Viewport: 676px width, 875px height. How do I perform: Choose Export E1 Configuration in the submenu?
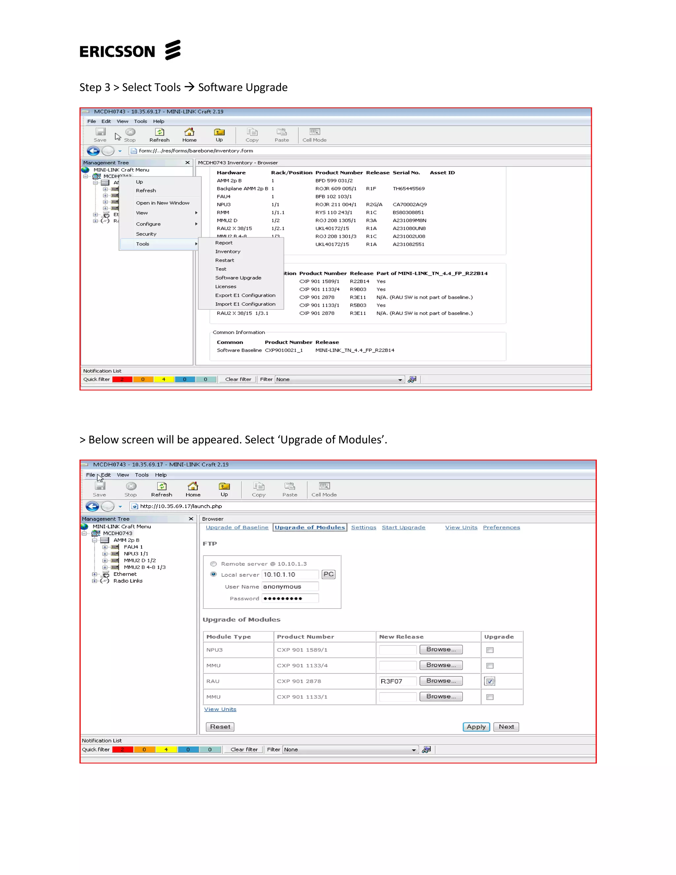click(x=246, y=295)
